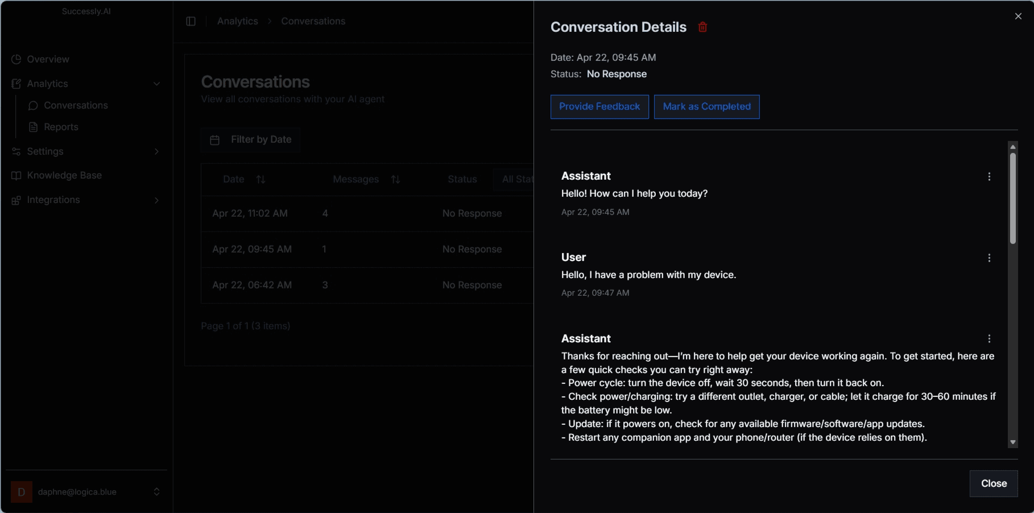Click the Messages column header
The image size is (1034, 513).
pos(356,180)
